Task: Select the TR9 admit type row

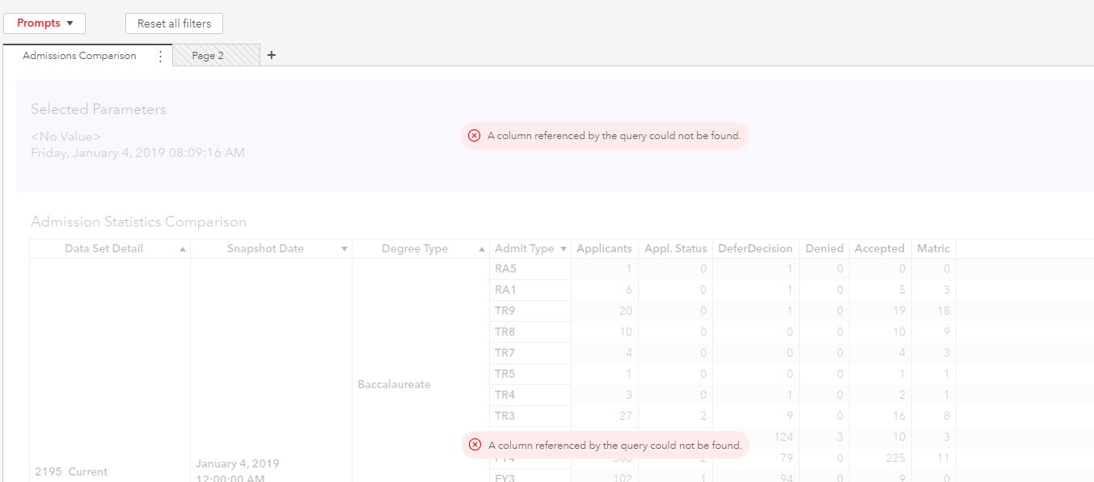Action: click(505, 311)
